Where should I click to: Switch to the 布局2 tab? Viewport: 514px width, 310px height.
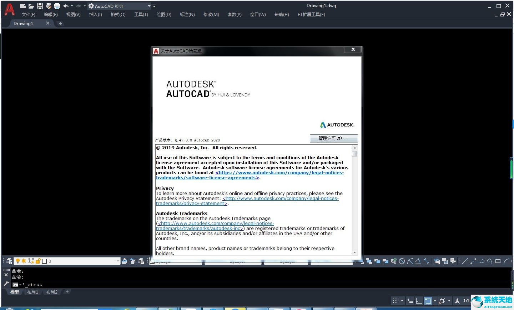click(x=52, y=292)
